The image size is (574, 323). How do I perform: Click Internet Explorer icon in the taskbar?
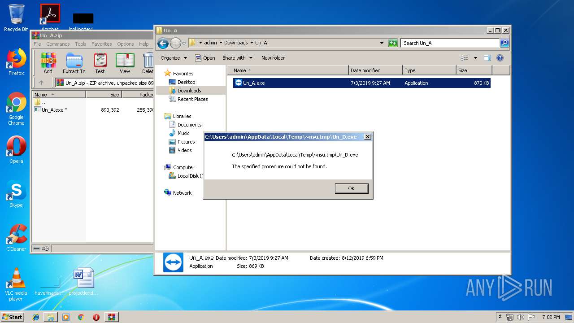click(x=36, y=317)
